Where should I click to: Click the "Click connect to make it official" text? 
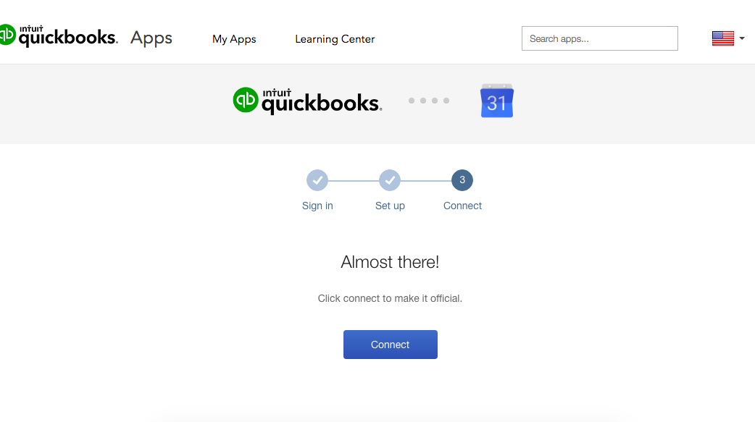[390, 298]
